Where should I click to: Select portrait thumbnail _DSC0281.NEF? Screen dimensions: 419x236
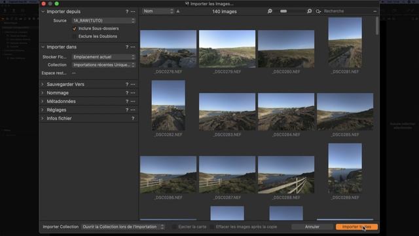345,43
